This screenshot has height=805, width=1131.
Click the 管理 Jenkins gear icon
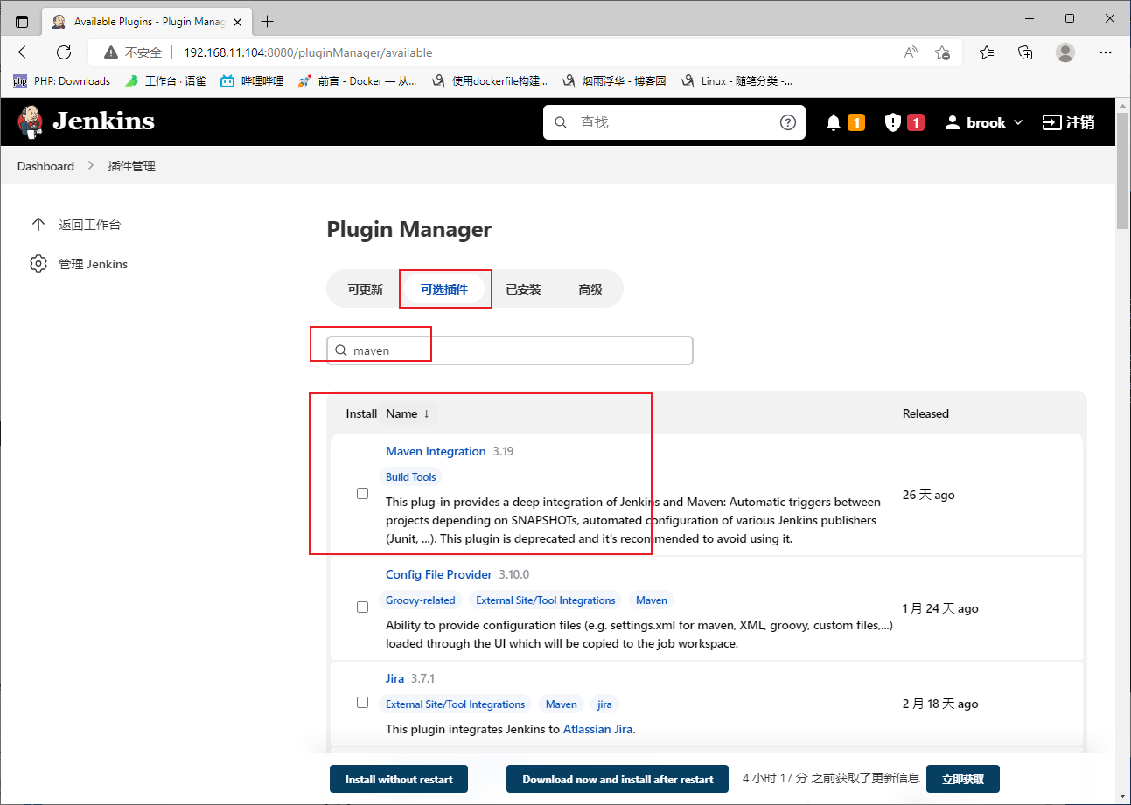click(x=38, y=264)
